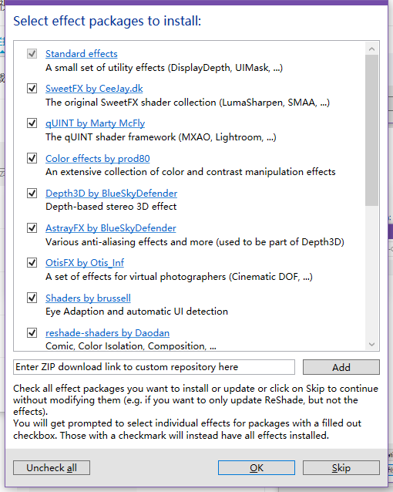Viewport: 393px width, 492px height.
Task: Toggle the qUINT by Marty McFly checkbox
Action: click(x=32, y=123)
